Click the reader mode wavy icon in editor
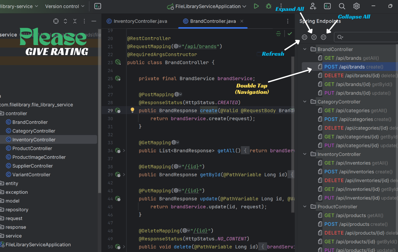 point(278,33)
